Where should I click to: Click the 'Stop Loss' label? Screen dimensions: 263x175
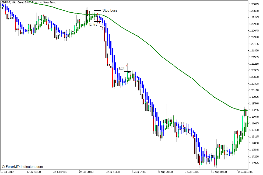[110, 10]
